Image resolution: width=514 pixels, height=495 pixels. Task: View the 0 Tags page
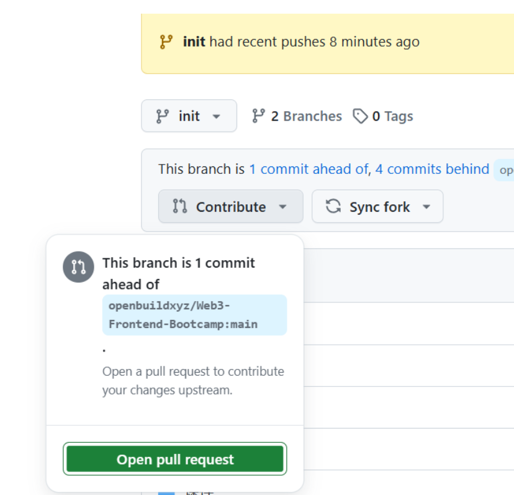pyautogui.click(x=392, y=116)
